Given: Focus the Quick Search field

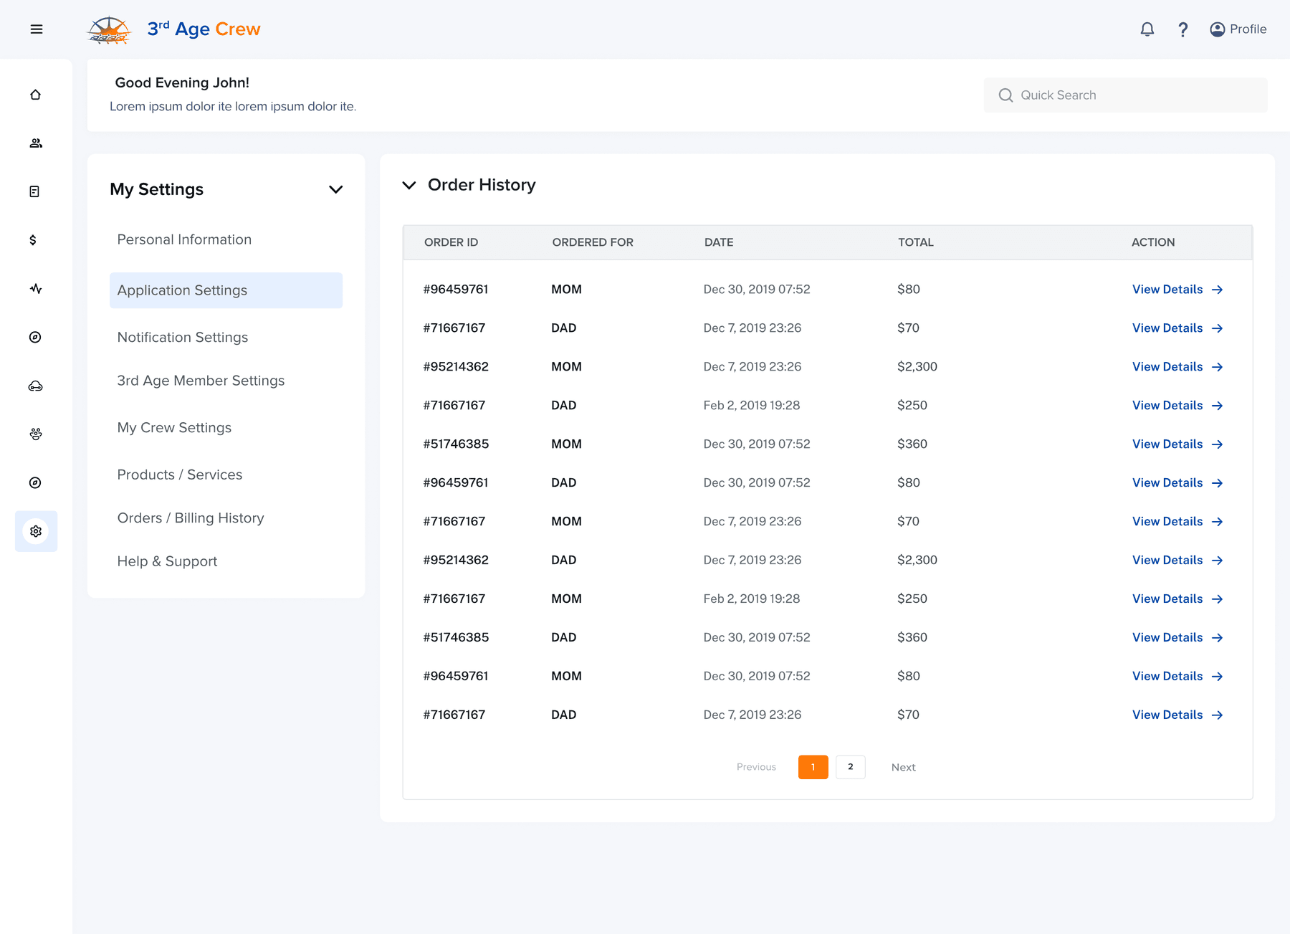Looking at the screenshot, I should click(1125, 95).
